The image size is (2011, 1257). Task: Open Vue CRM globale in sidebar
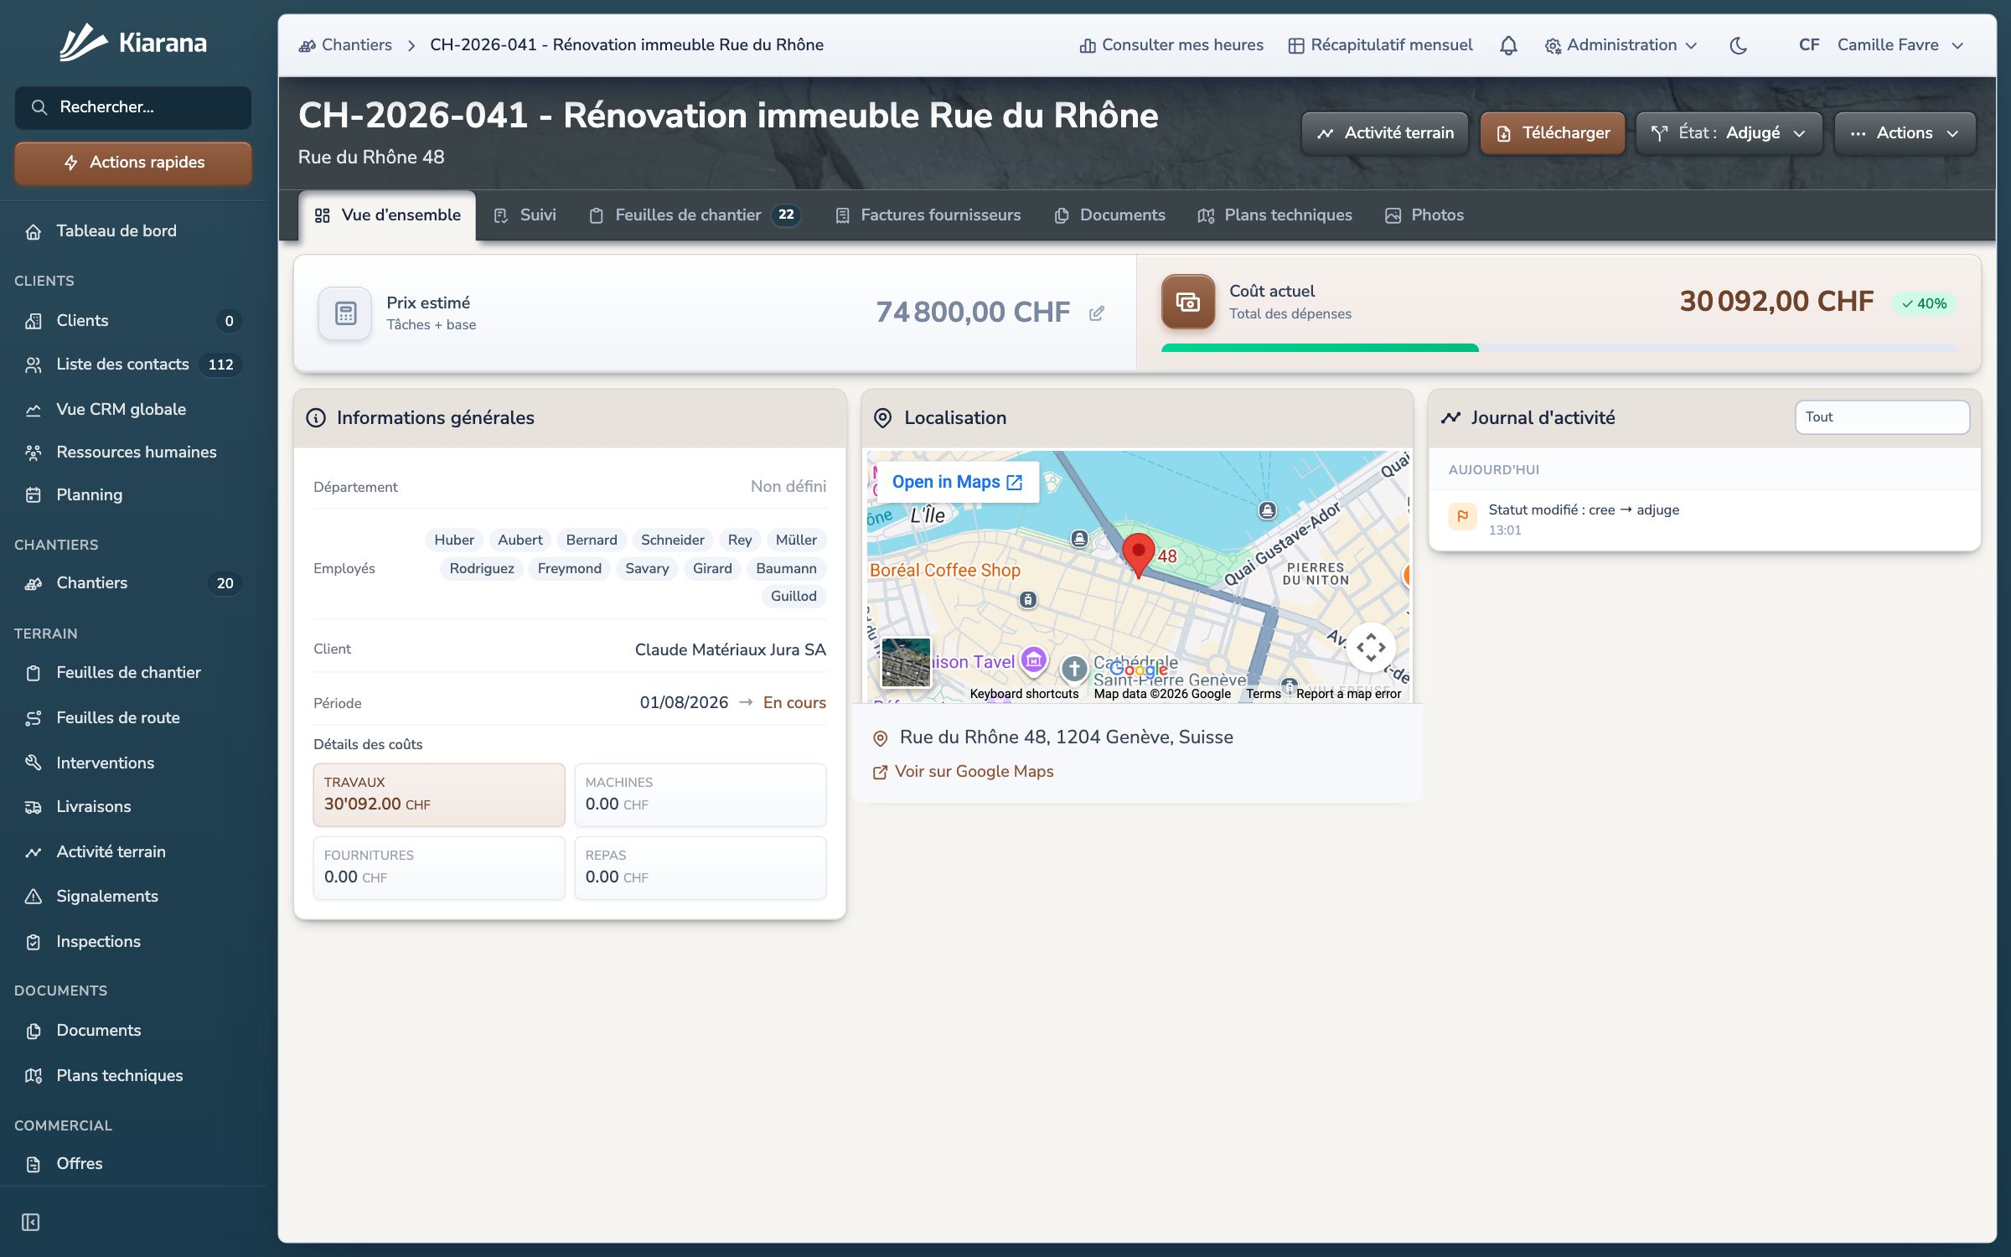[133, 409]
